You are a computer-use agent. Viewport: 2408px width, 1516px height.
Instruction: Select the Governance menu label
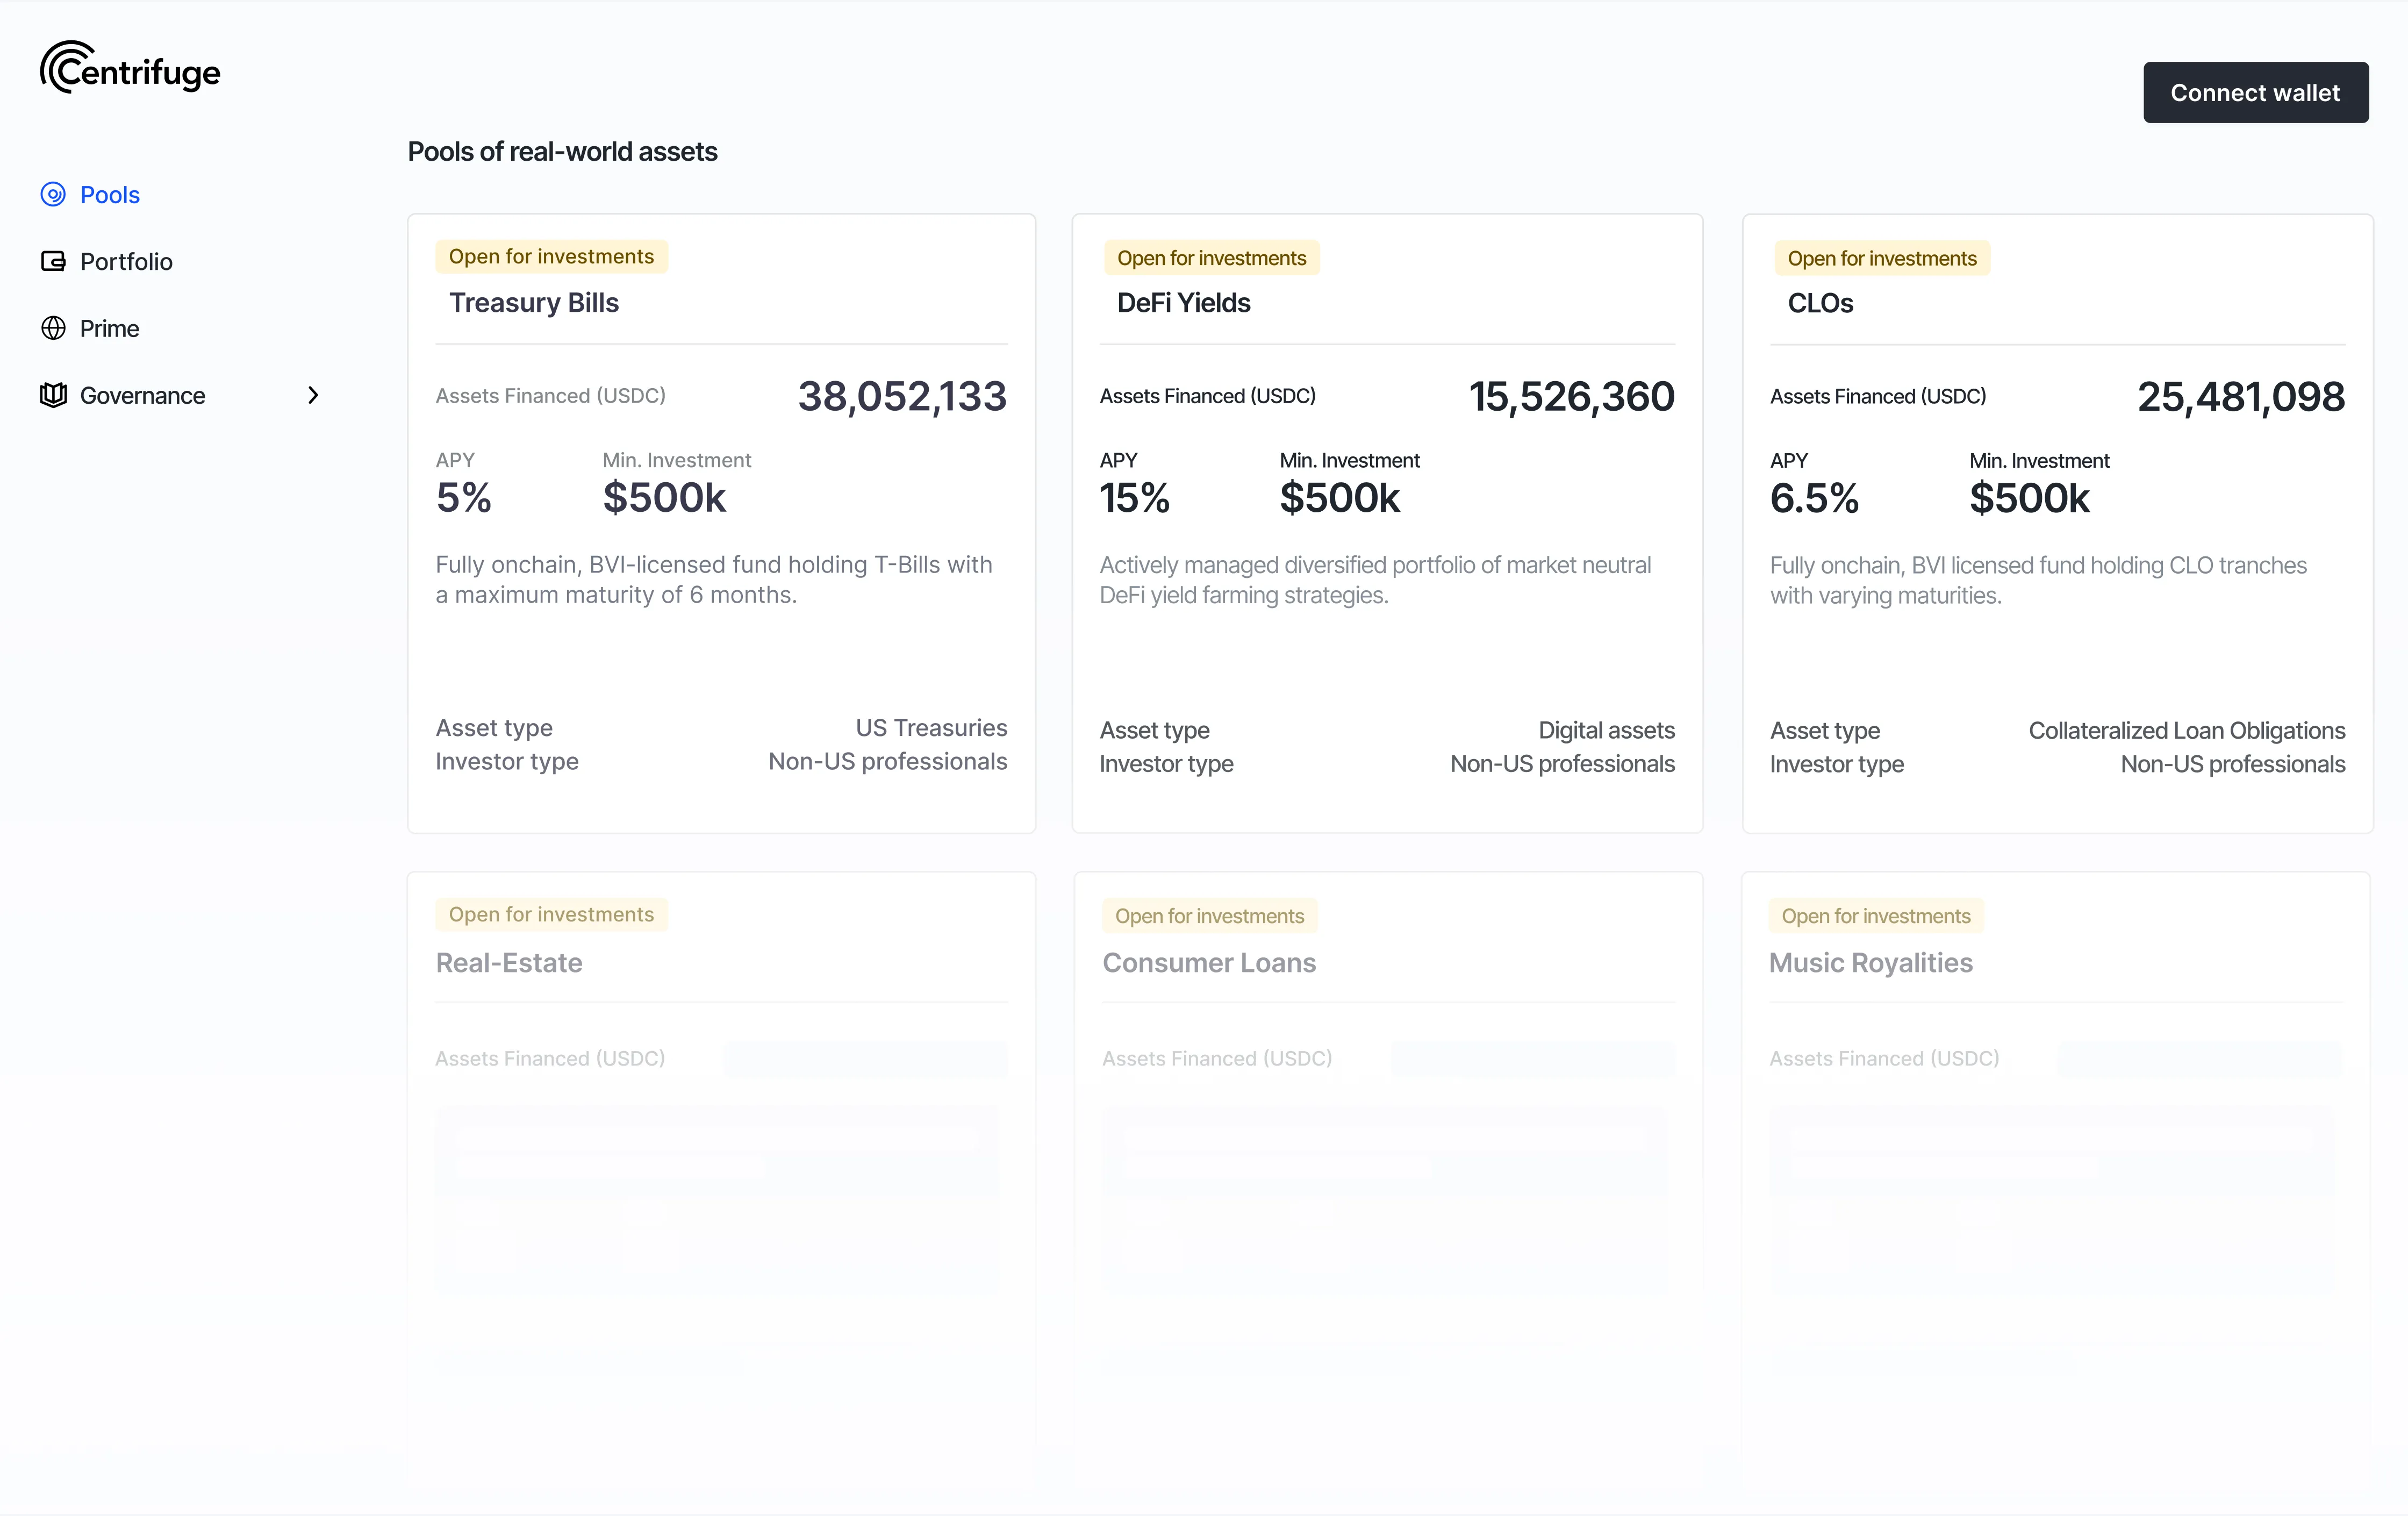tap(142, 396)
